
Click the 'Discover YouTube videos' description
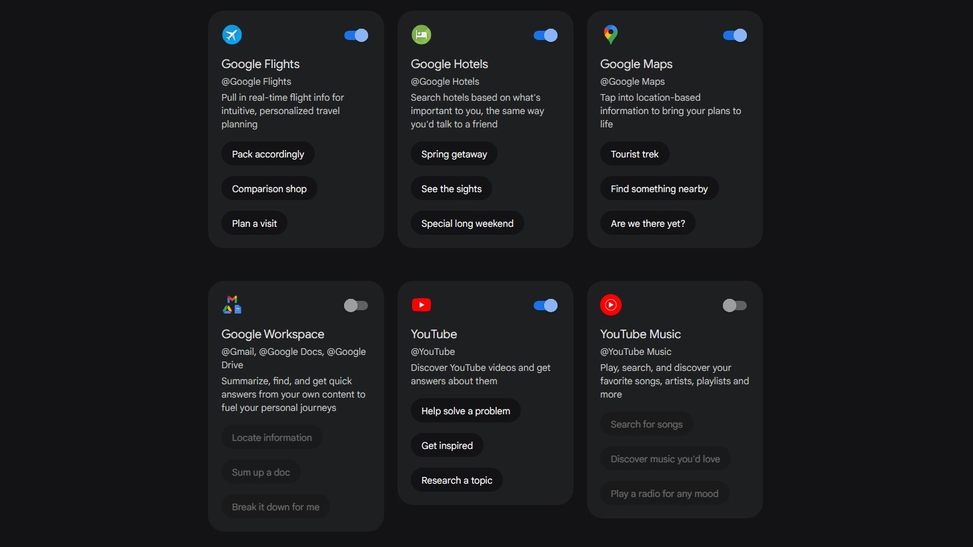(480, 374)
